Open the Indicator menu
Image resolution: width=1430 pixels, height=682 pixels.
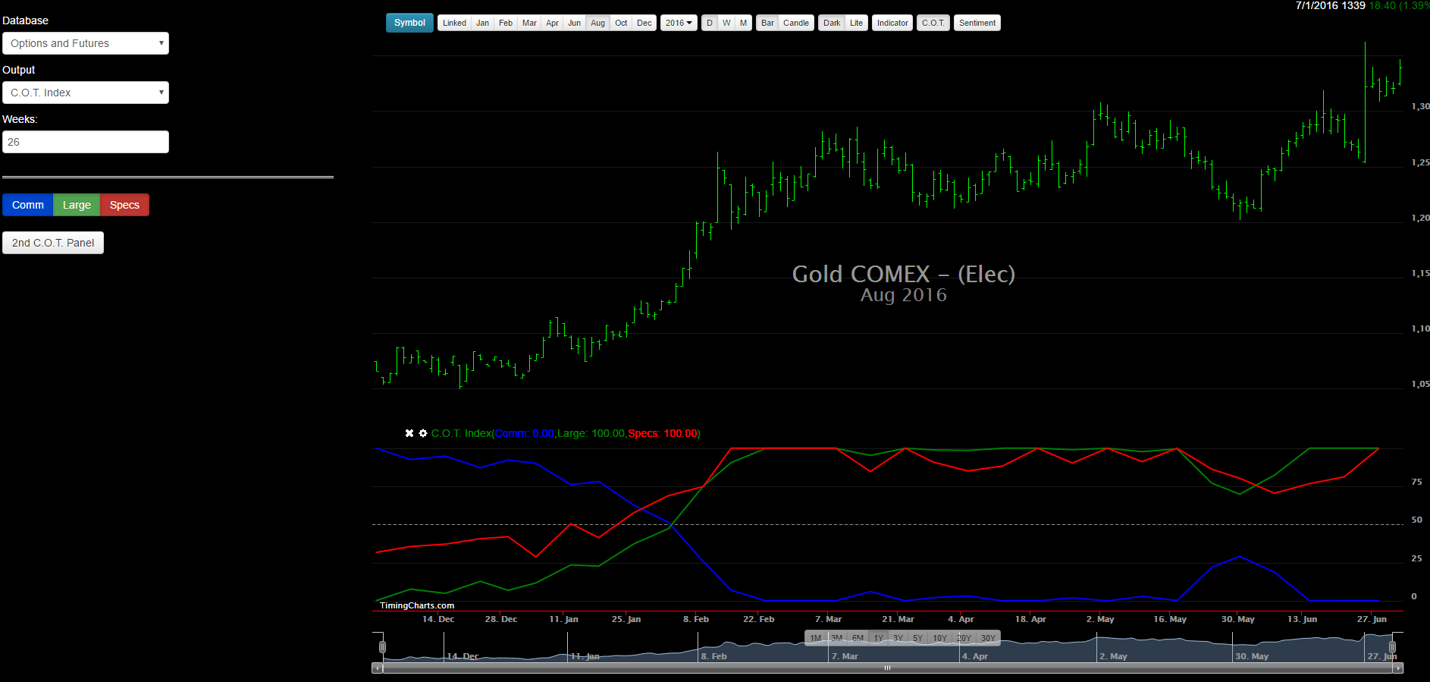coord(892,23)
